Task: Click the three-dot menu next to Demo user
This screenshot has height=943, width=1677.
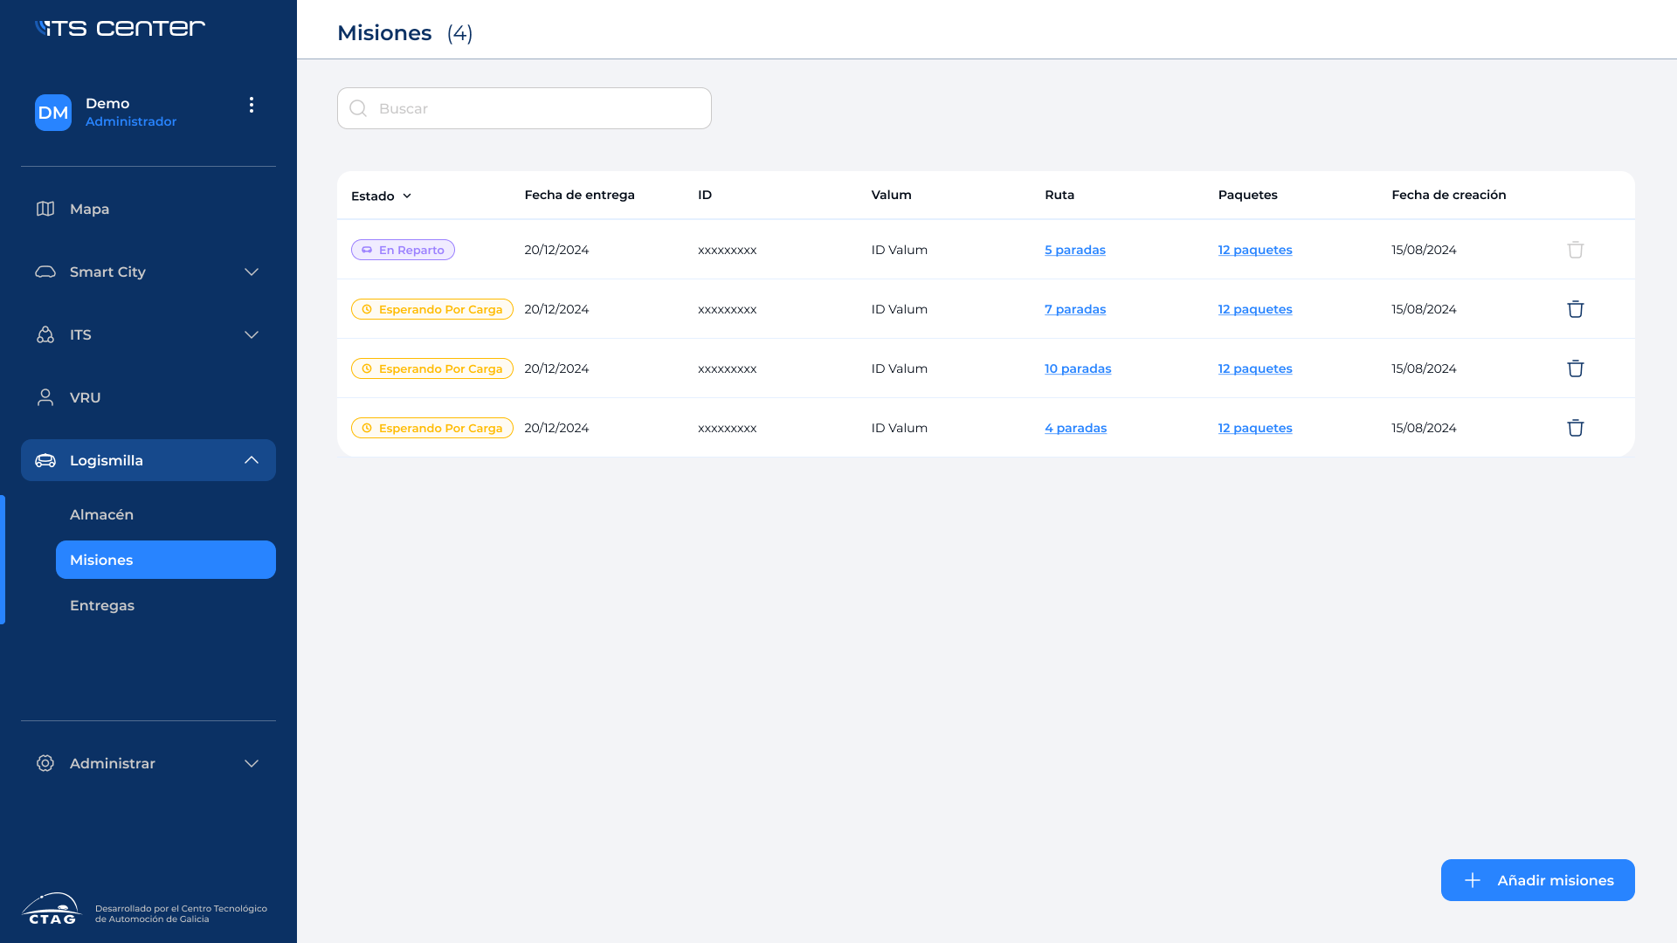Action: [x=252, y=105]
